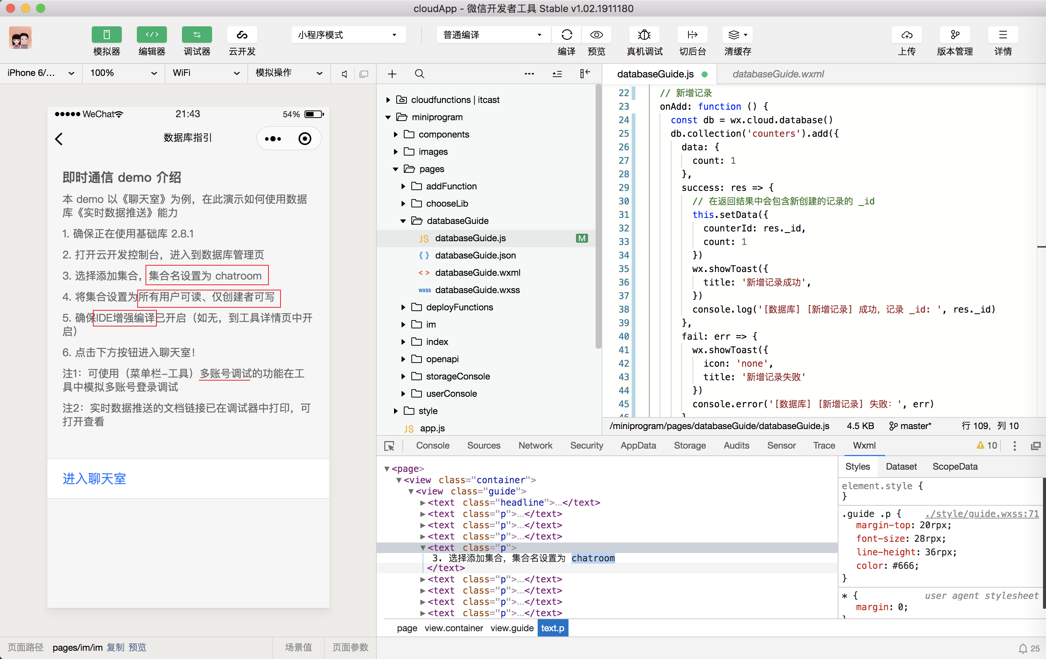The image size is (1046, 659).
Task: Click the 页面参数 status bar button
Action: 350,647
